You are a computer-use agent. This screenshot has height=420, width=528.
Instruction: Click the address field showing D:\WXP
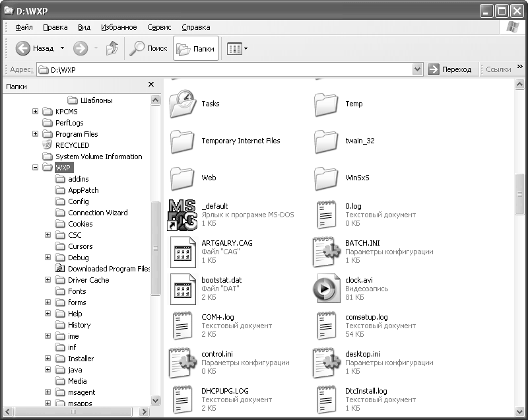pos(224,69)
